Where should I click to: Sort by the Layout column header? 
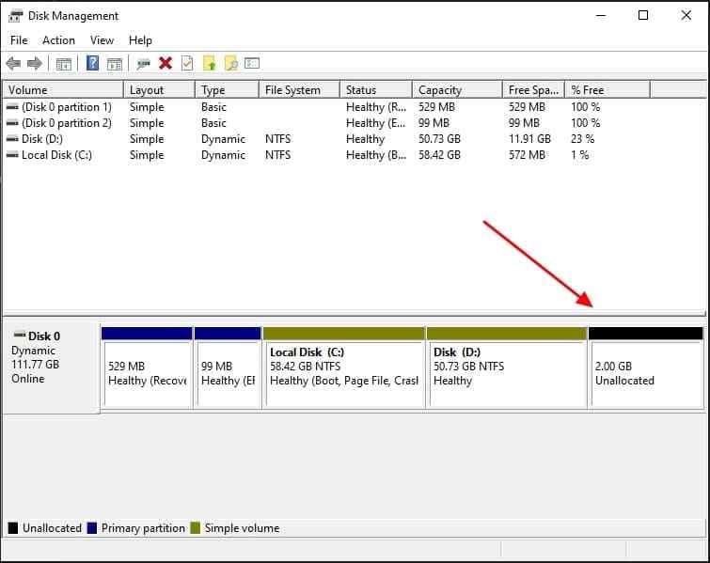coord(159,90)
